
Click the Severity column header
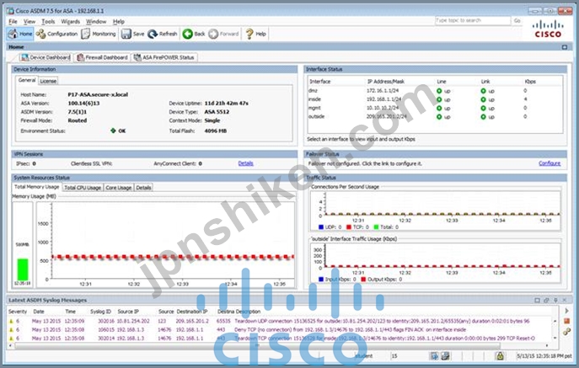[18, 312]
